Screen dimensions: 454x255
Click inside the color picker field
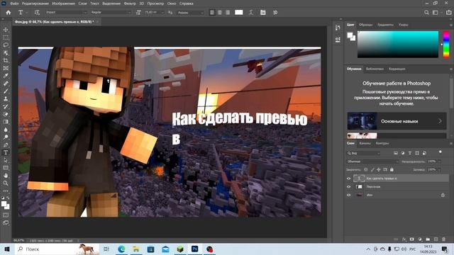point(398,45)
